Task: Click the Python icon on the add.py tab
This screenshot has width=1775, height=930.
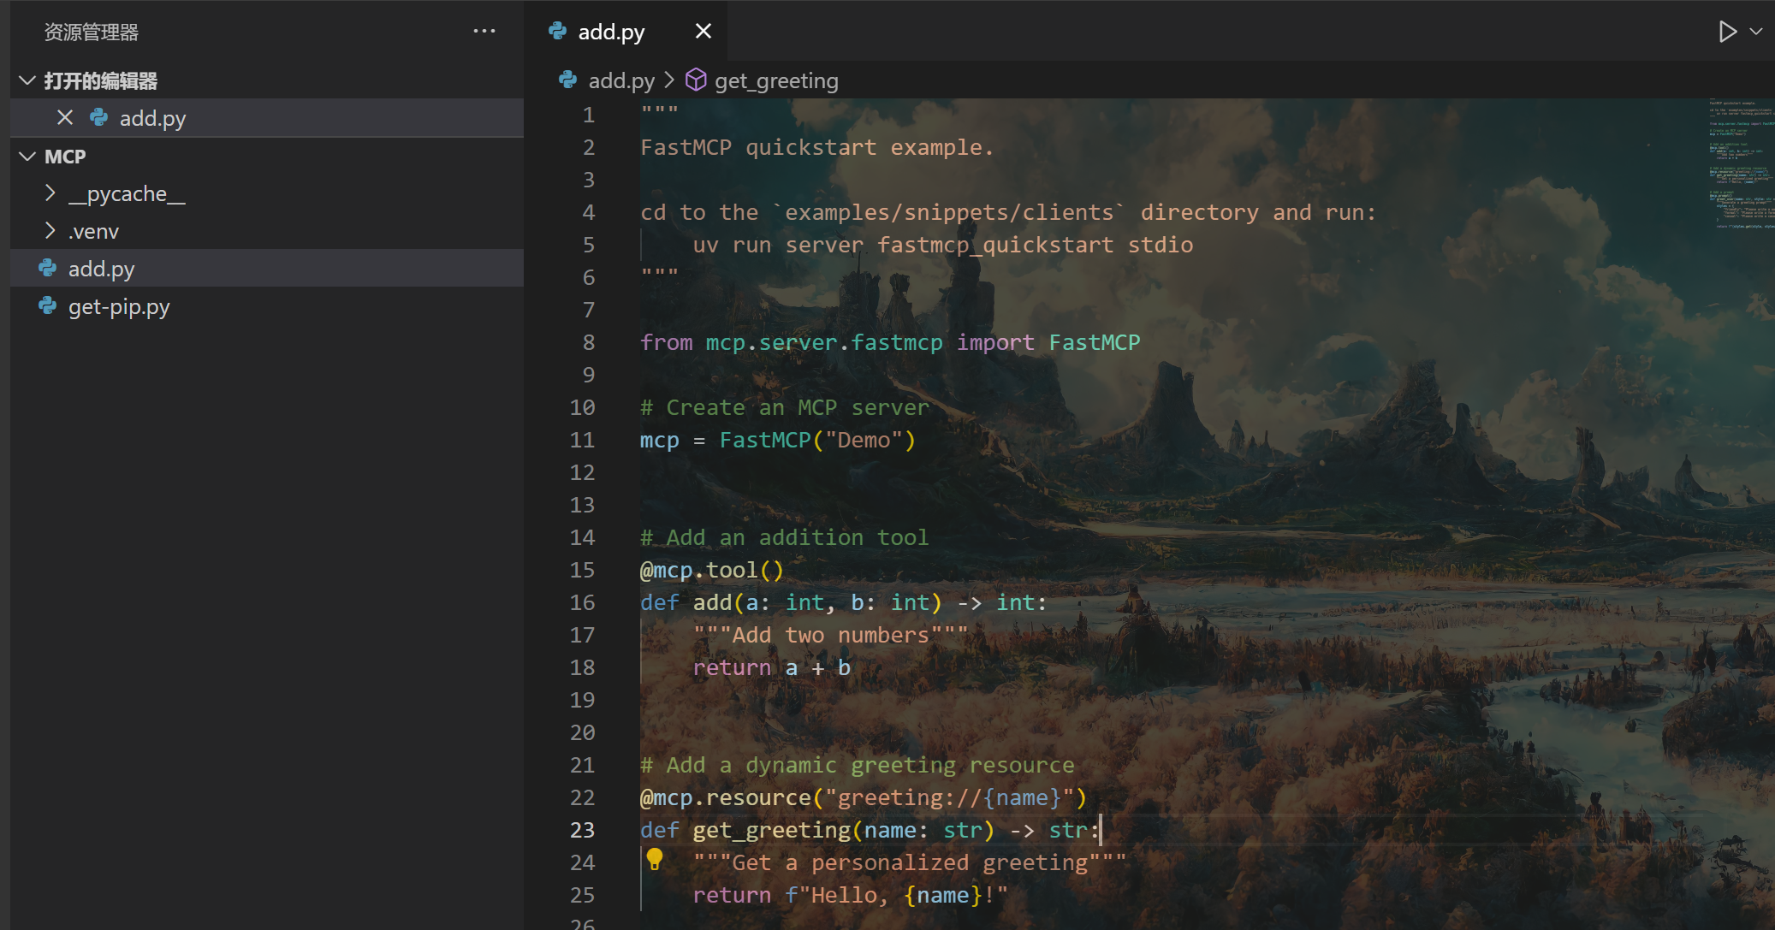Action: (x=558, y=32)
